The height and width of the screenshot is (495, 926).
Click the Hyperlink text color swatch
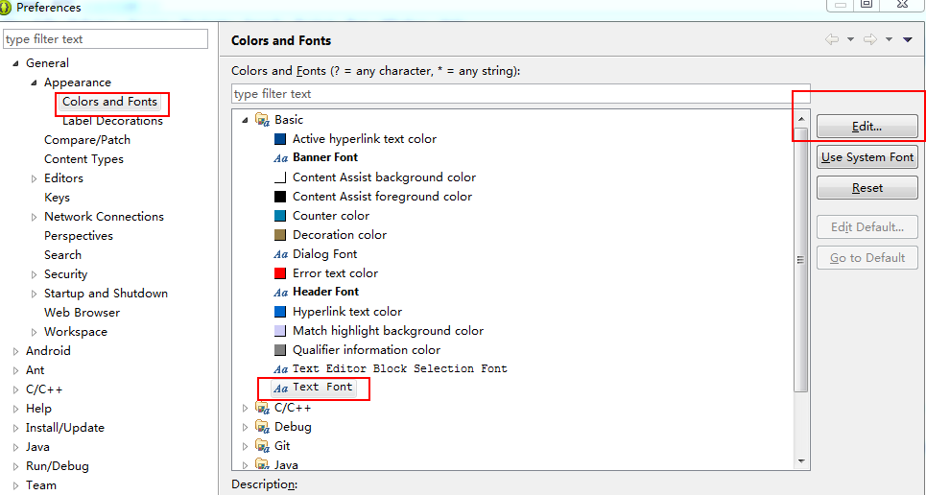pos(280,312)
